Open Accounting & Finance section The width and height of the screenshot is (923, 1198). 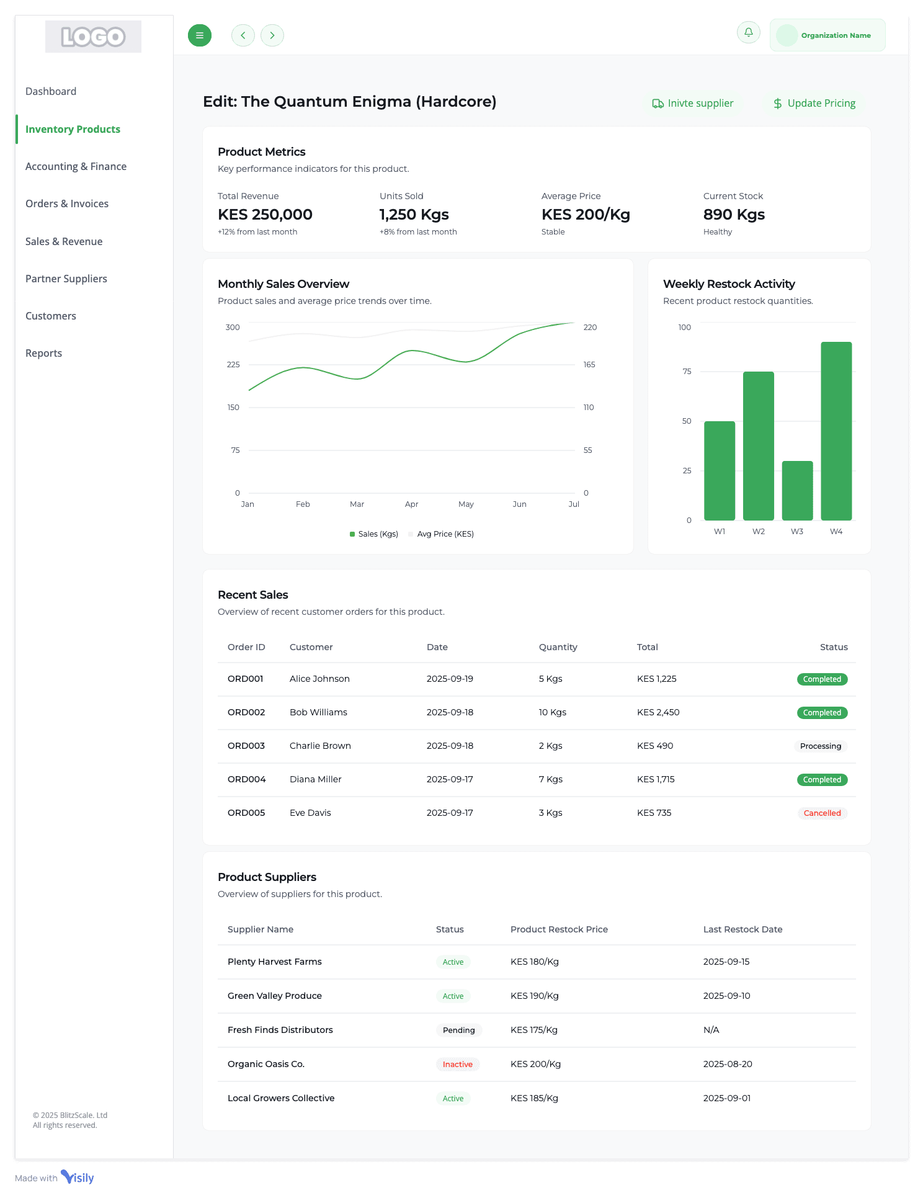(76, 166)
